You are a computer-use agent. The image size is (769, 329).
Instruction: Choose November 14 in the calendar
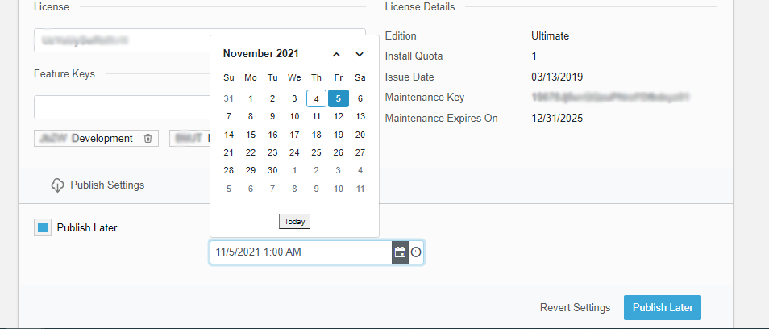229,135
